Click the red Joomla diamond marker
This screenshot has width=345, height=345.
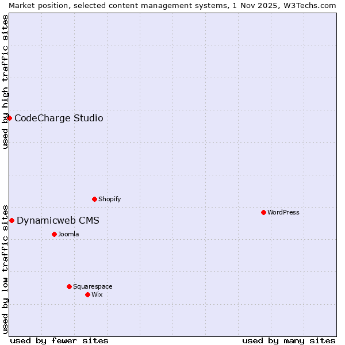[x=55, y=234]
